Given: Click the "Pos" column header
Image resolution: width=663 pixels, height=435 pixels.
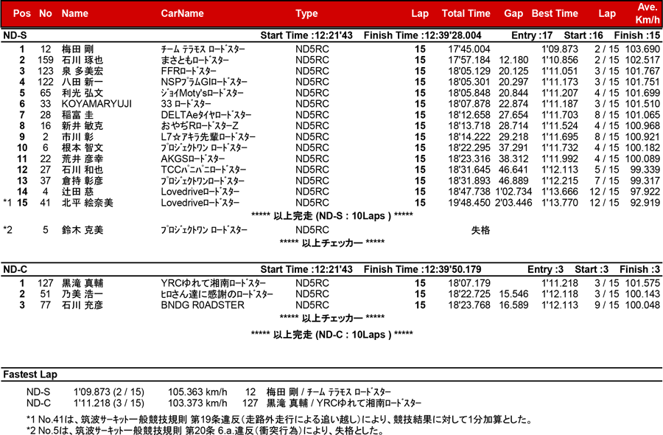Looking at the screenshot, I should tap(22, 13).
